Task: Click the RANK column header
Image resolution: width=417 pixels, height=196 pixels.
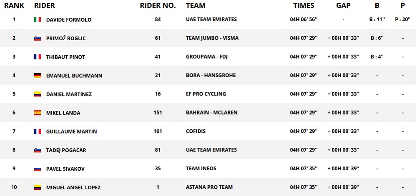Action: point(14,6)
